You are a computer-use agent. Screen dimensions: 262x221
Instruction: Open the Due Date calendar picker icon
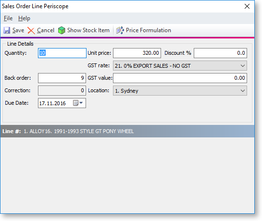(75, 103)
